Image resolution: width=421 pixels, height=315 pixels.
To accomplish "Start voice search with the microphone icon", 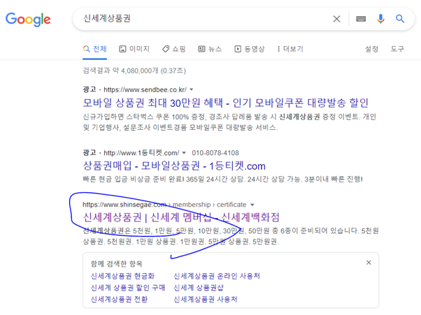I will coord(380,19).
